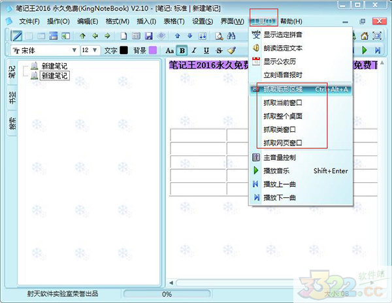Choose 抓取类窗口 menu item

click(x=301, y=130)
